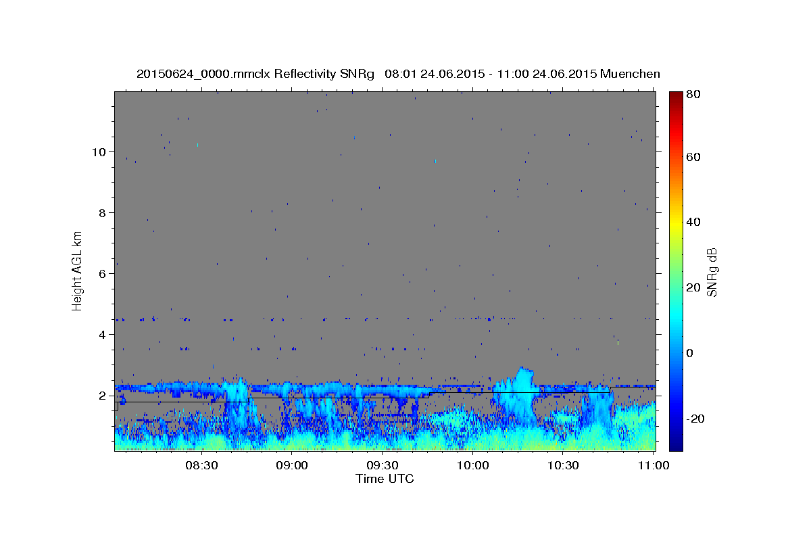This screenshot has height=541, width=811.
Task: Click the 09:30 time tick label
Action: click(x=382, y=466)
